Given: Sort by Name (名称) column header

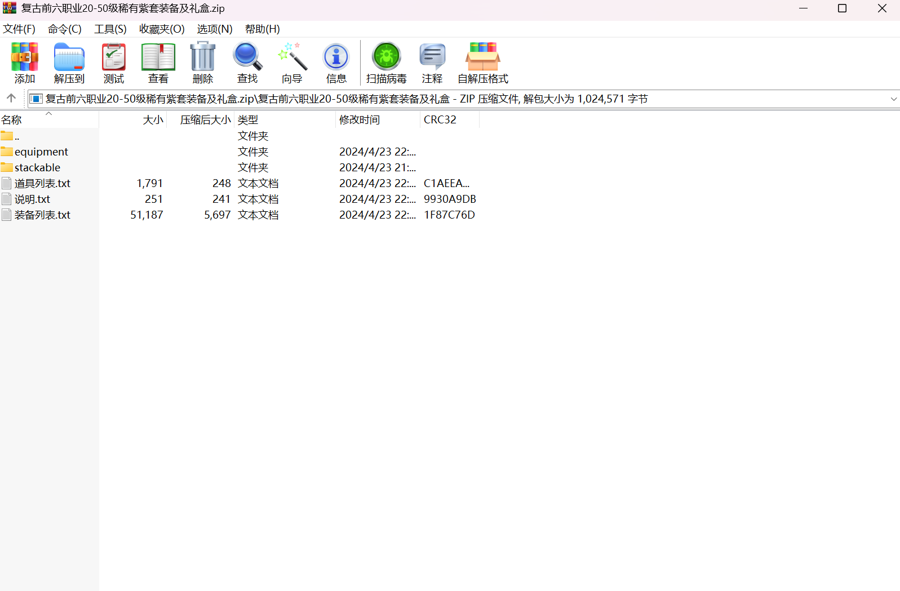Looking at the screenshot, I should point(49,119).
